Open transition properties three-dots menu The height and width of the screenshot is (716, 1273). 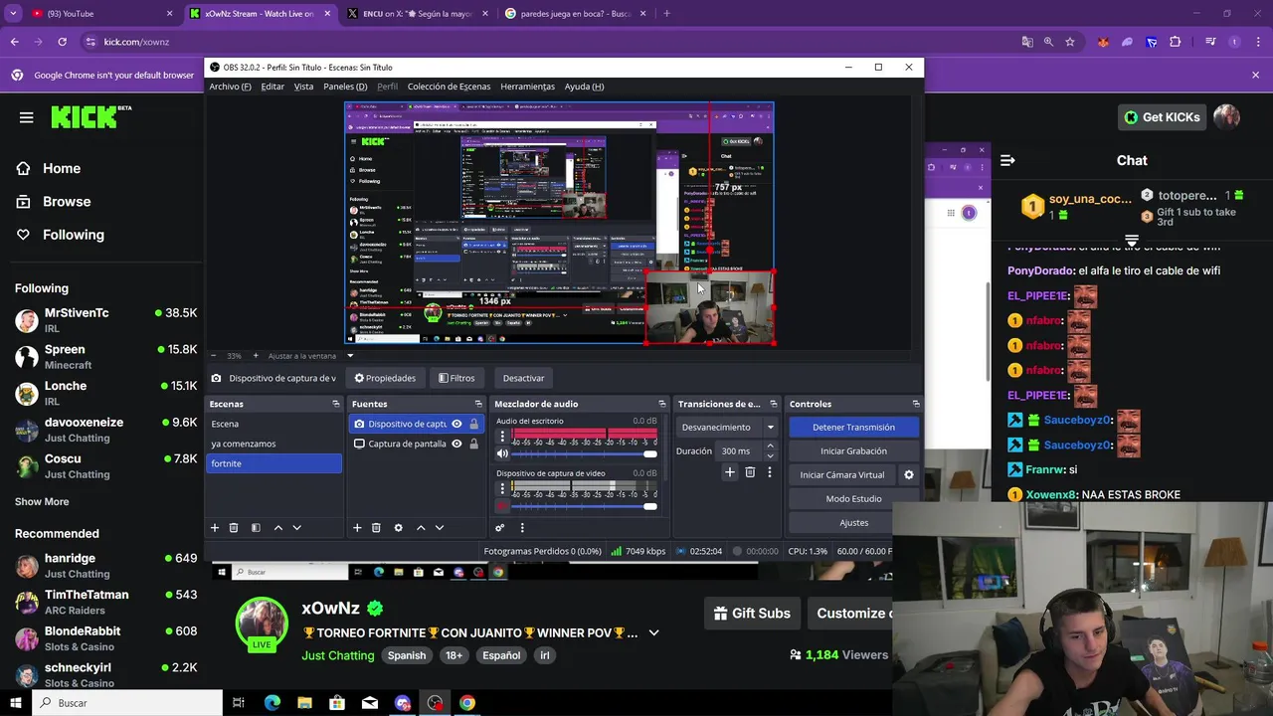click(769, 472)
